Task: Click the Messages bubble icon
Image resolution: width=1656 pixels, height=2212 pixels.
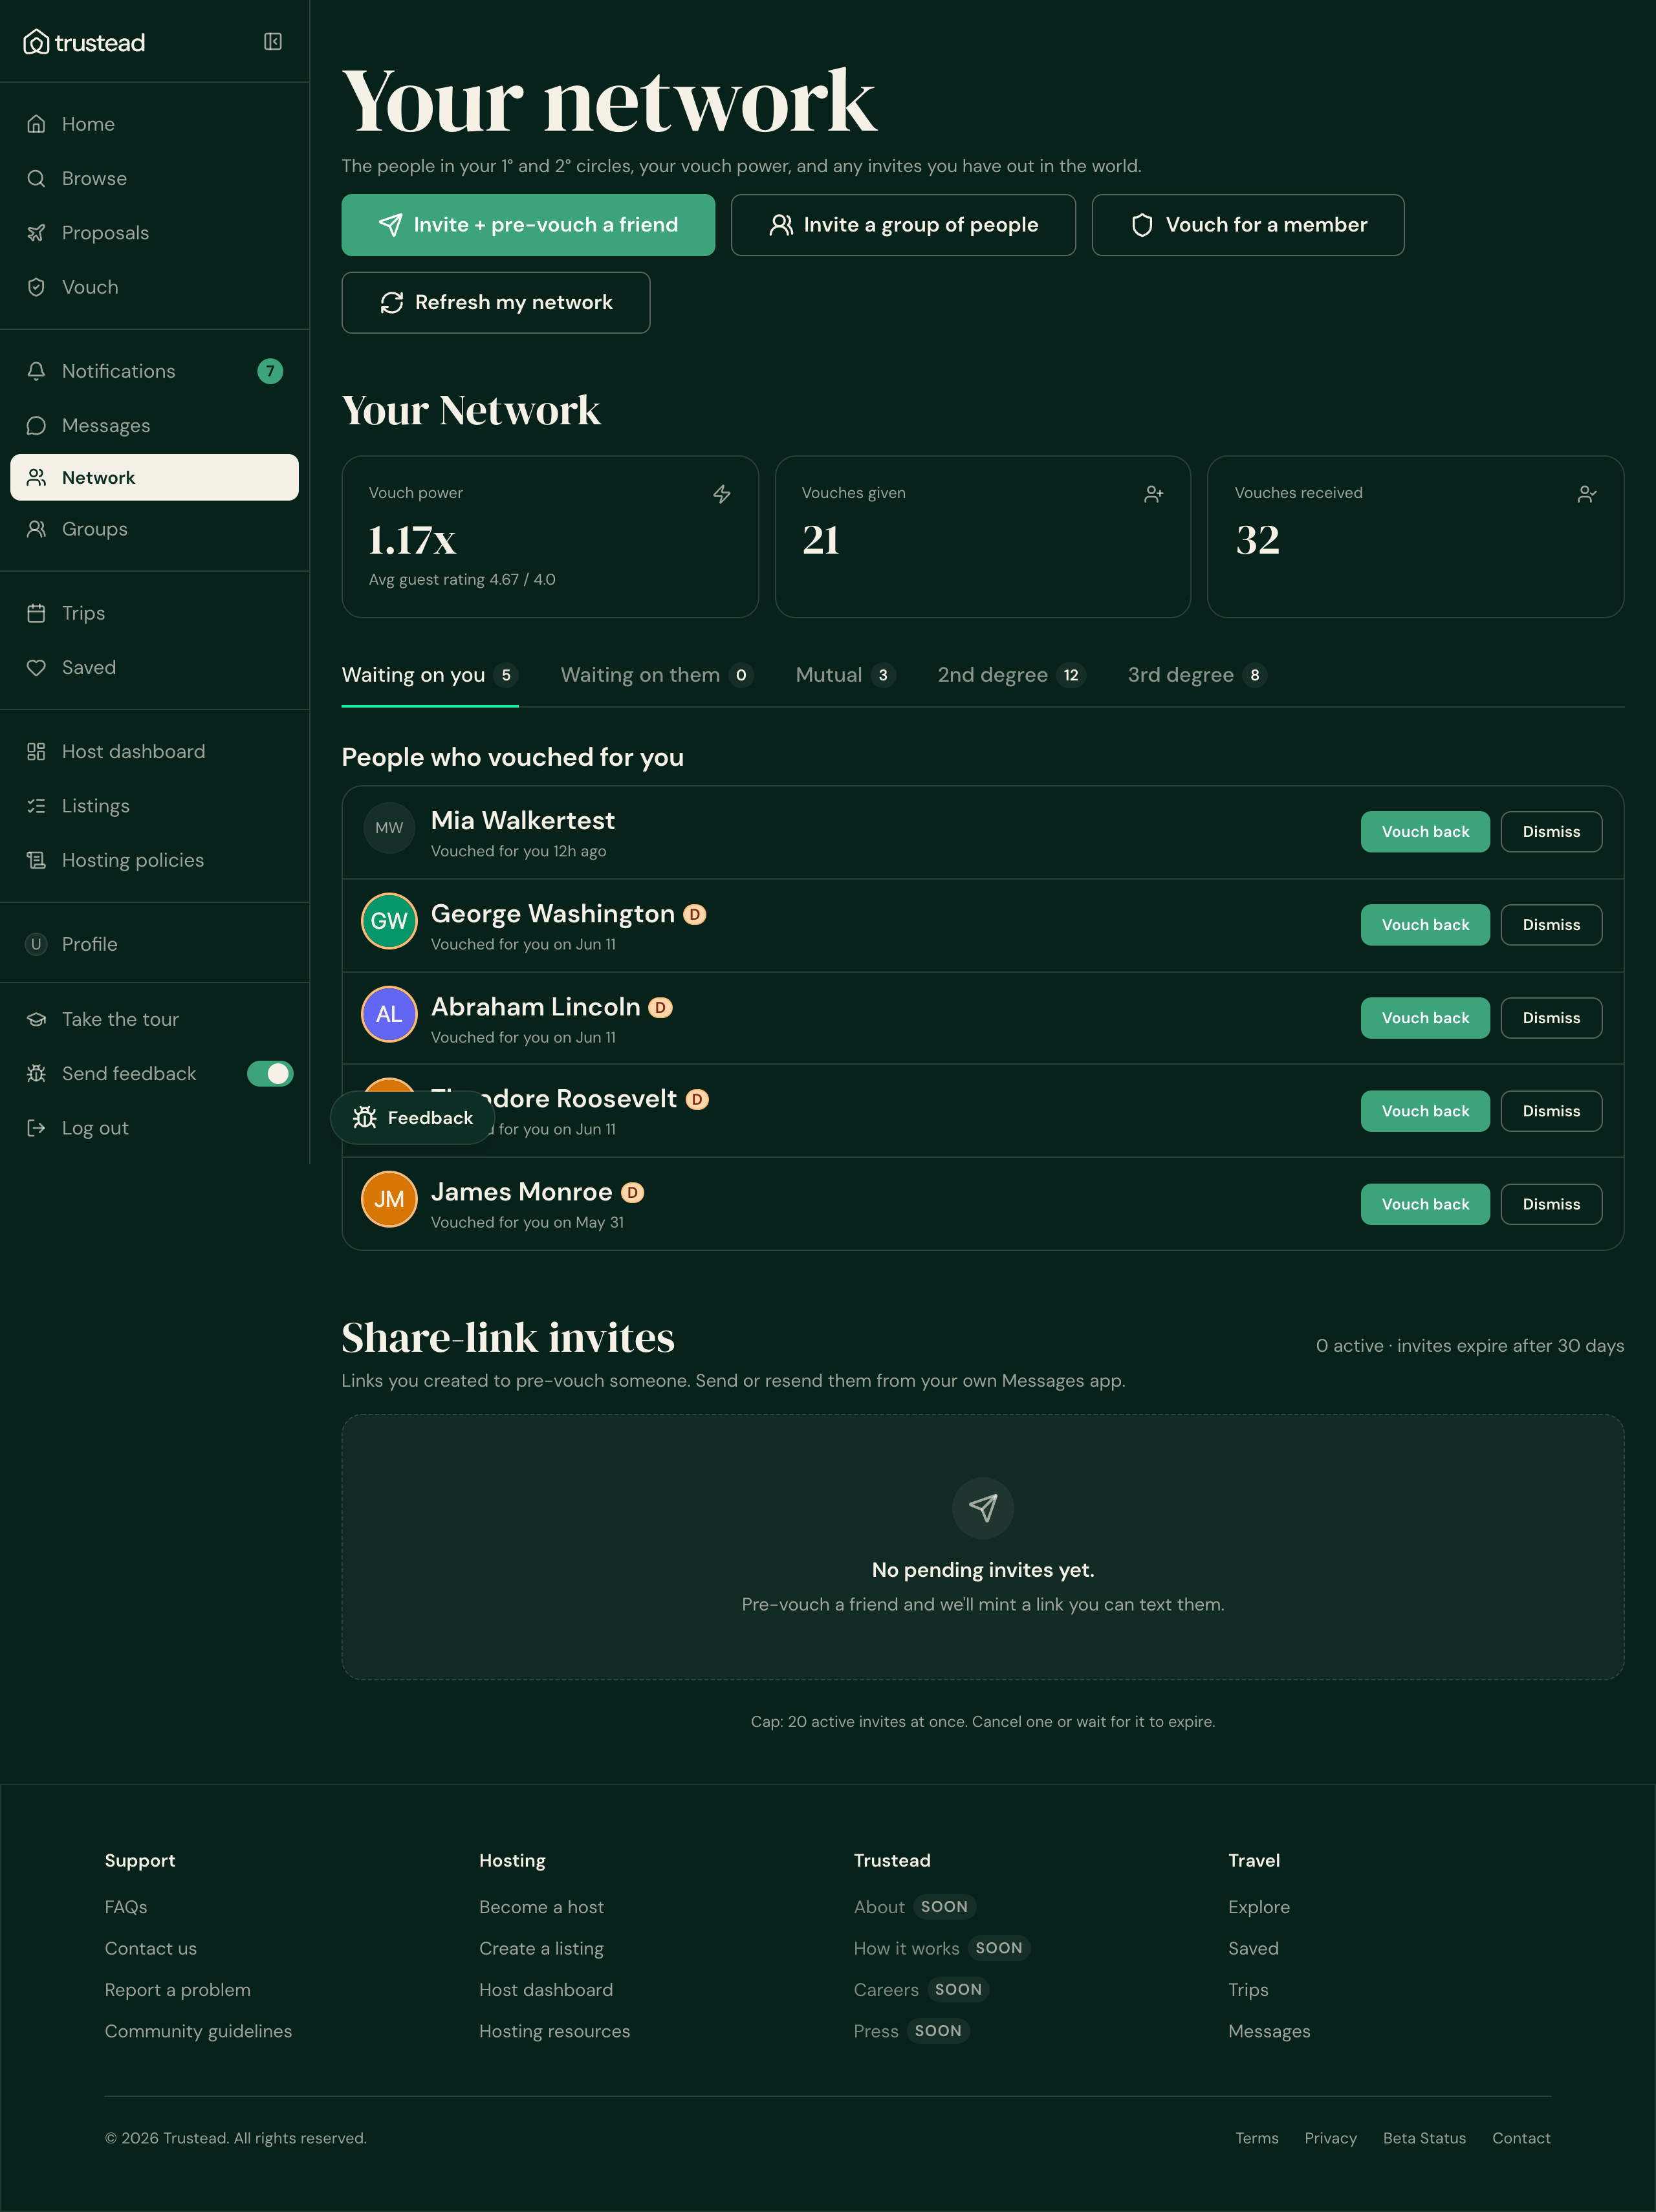Action: tap(36, 425)
